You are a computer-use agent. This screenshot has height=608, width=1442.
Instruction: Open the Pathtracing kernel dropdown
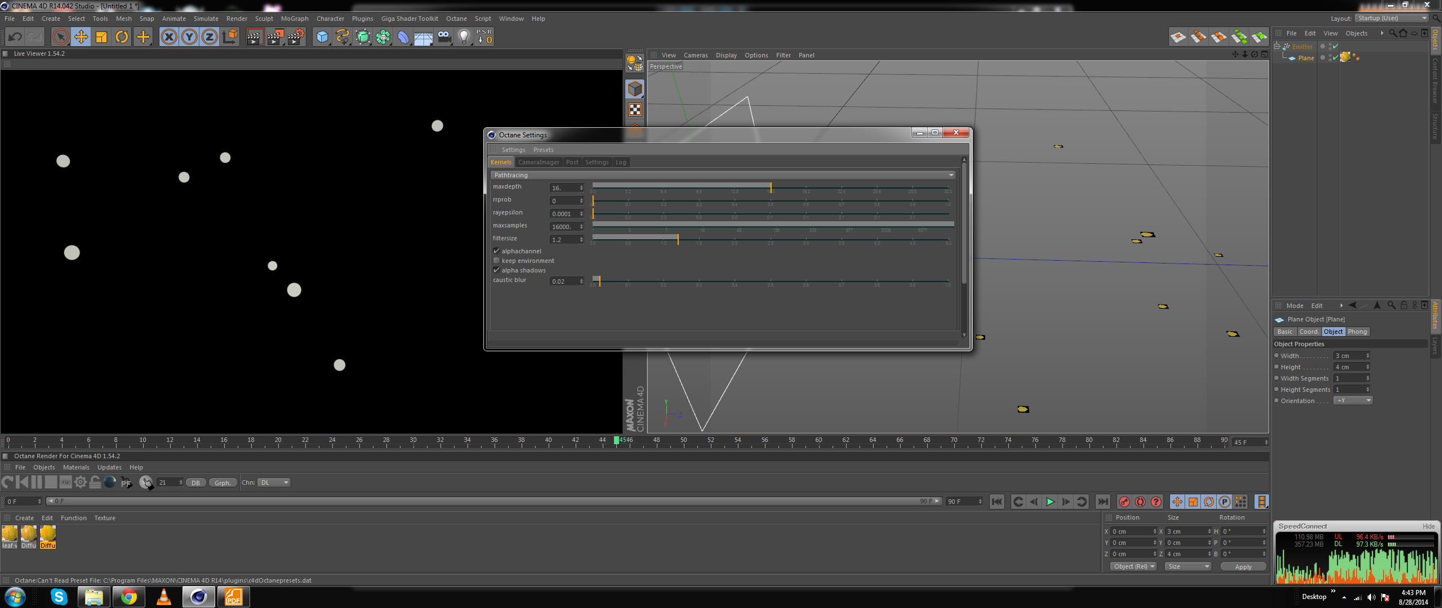pyautogui.click(x=723, y=175)
